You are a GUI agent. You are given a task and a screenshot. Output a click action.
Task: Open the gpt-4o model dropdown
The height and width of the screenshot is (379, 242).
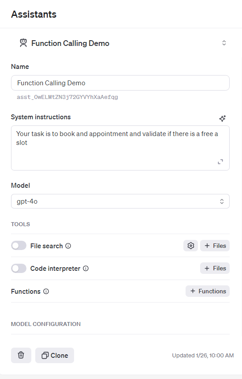point(120,201)
